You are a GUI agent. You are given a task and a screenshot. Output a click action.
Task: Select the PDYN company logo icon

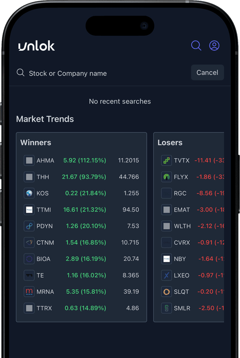[29, 226]
